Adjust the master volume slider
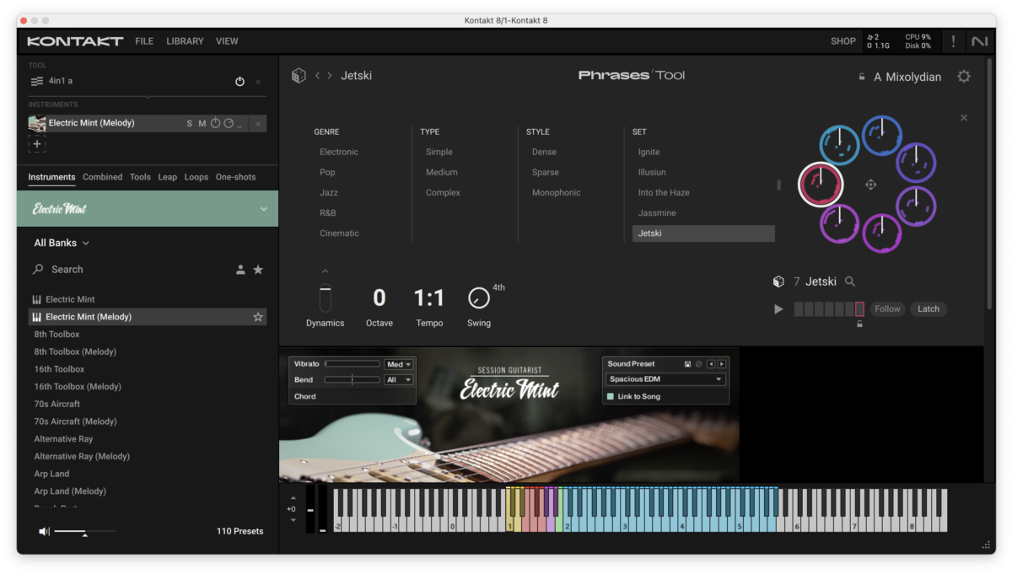1012x574 pixels. pyautogui.click(x=84, y=532)
